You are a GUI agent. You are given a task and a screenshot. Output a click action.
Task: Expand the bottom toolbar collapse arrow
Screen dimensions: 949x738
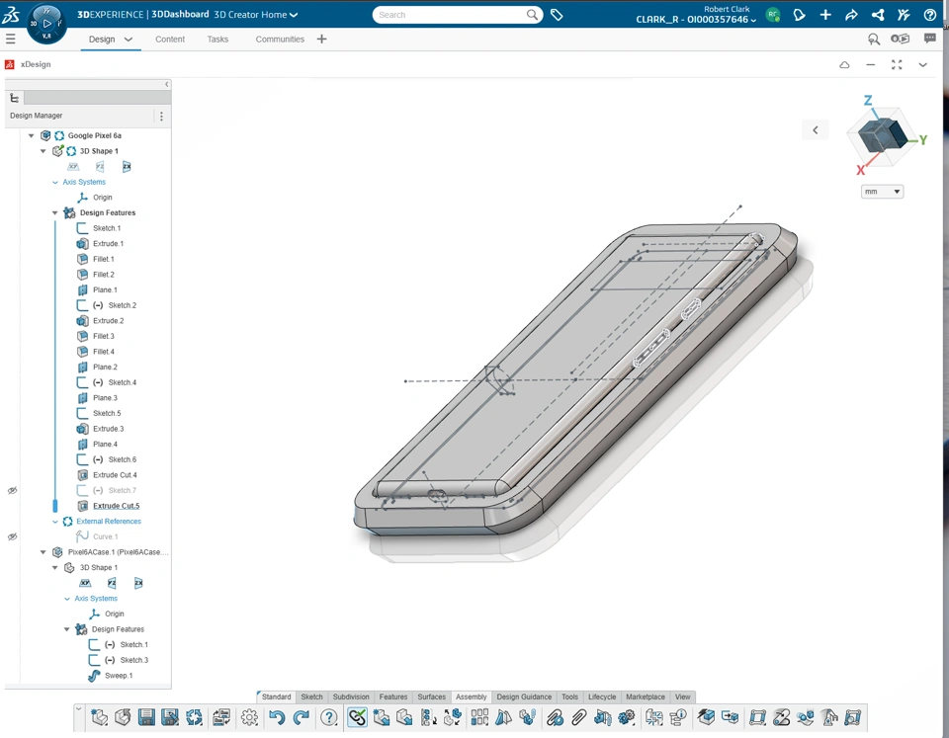pyautogui.click(x=79, y=708)
